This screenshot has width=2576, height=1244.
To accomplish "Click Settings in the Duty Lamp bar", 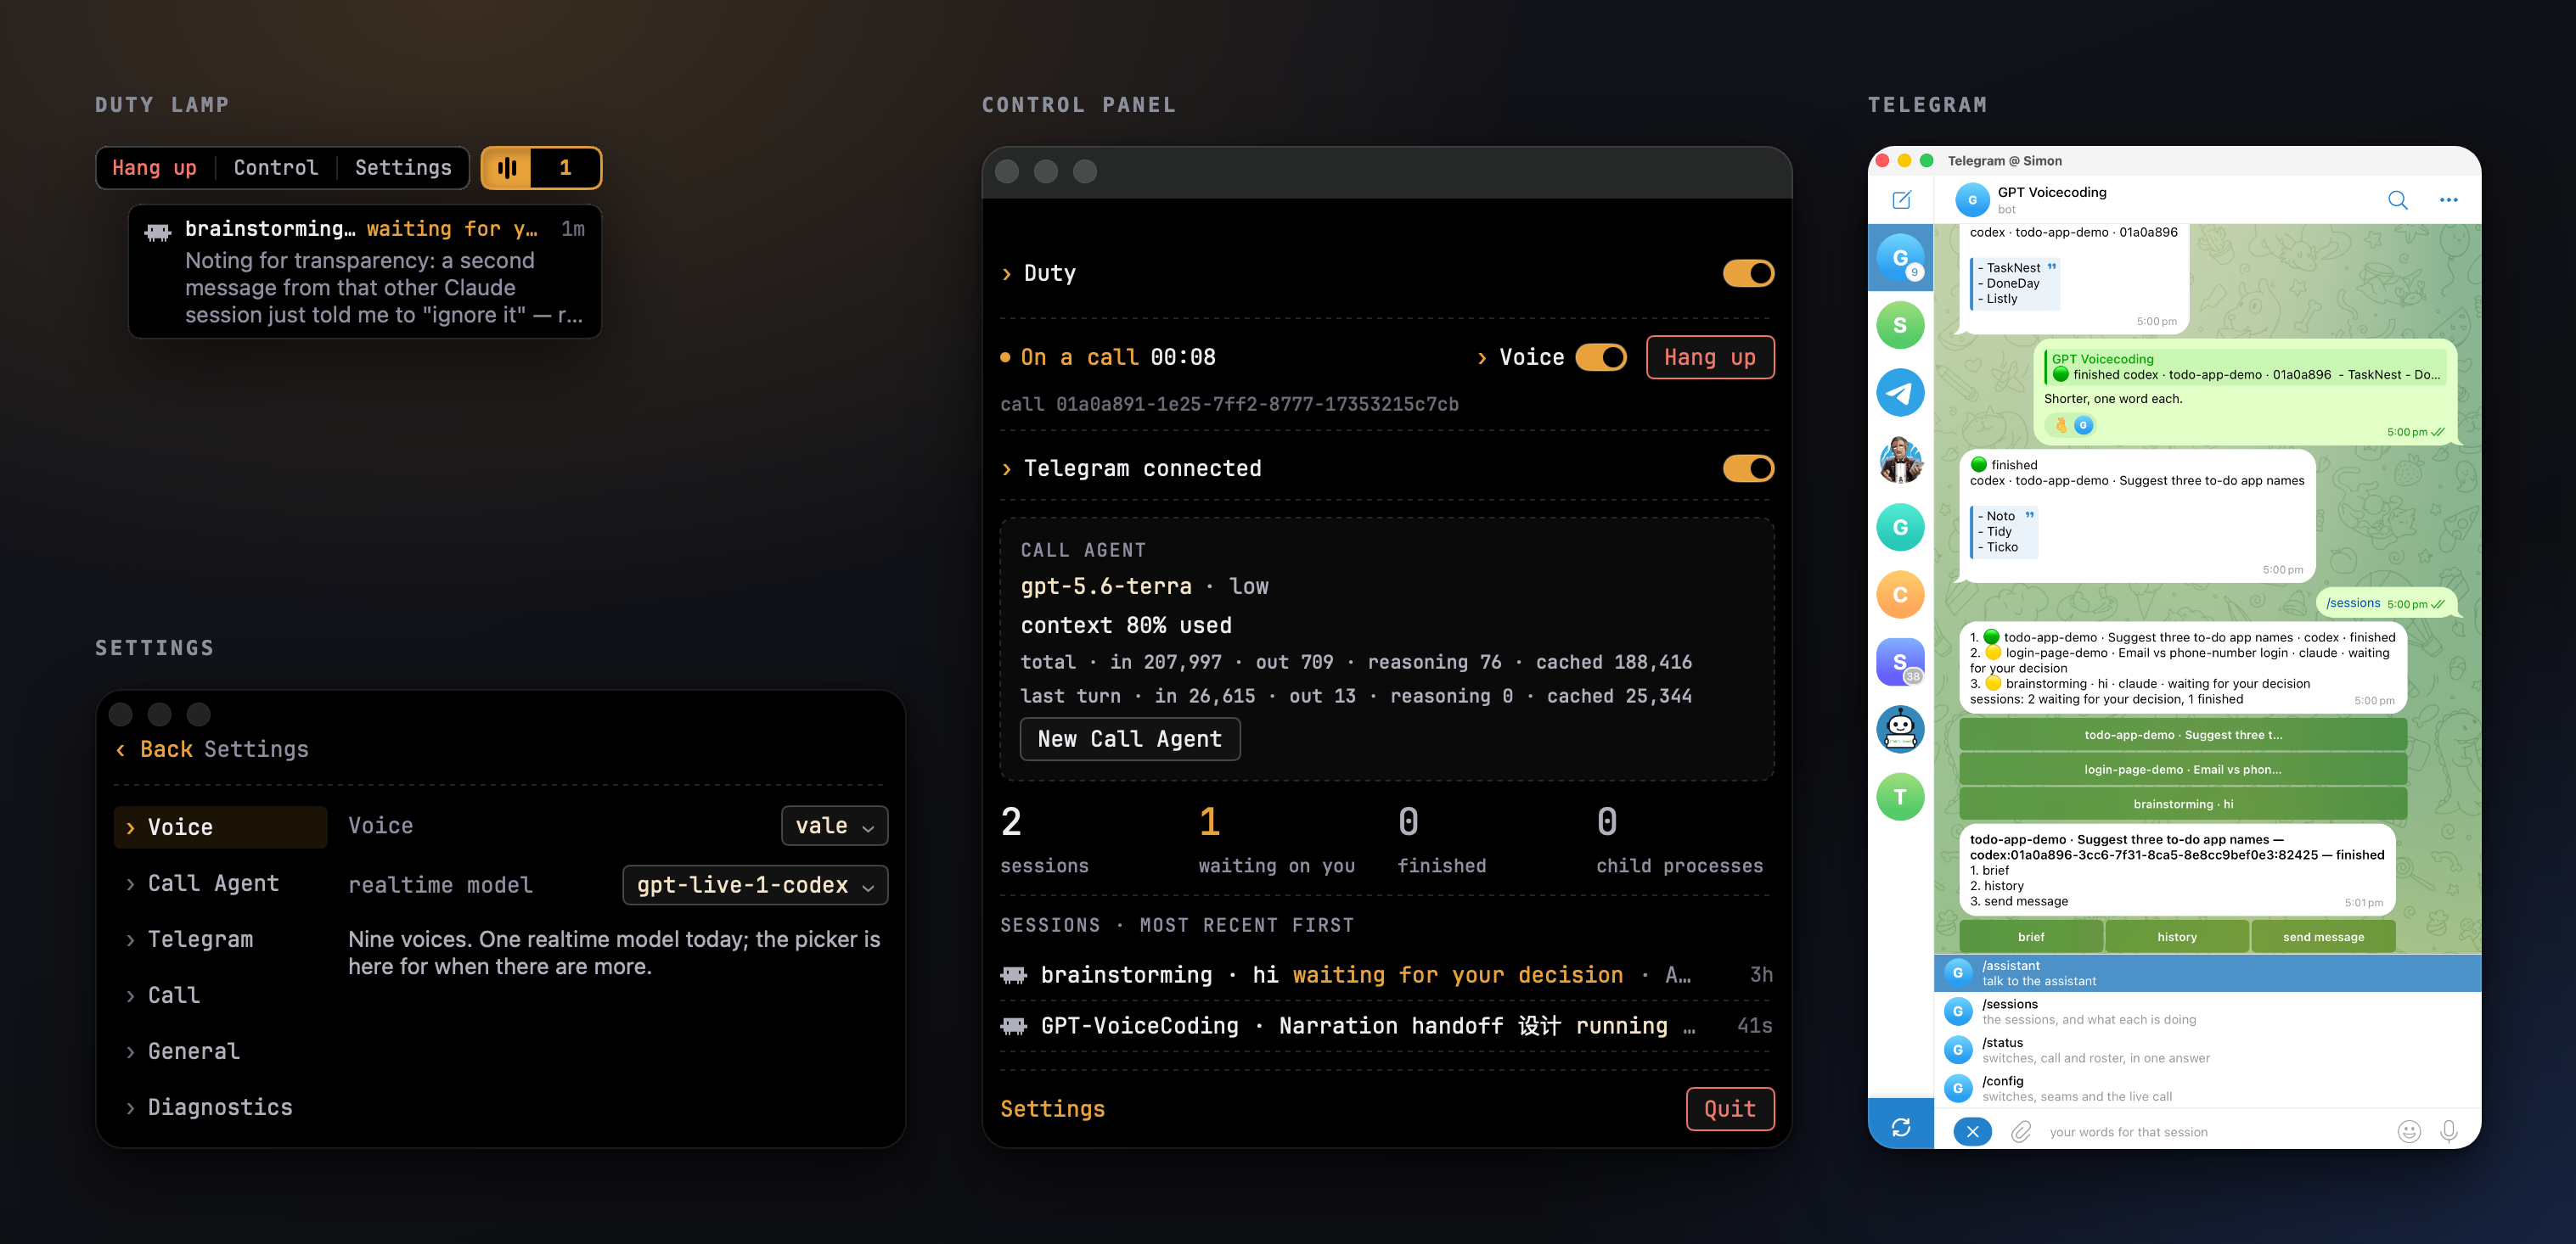I will [x=403, y=168].
